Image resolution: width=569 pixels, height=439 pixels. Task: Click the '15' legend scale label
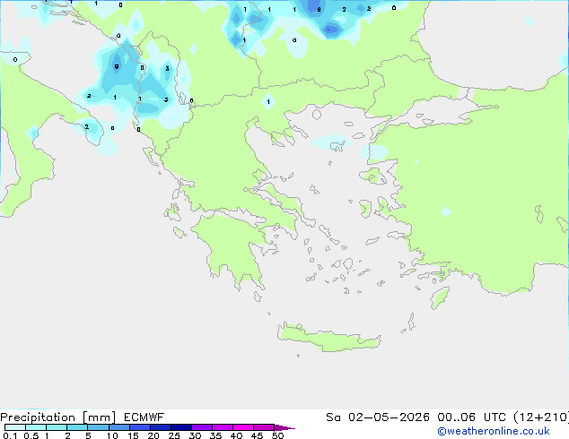coord(133,435)
